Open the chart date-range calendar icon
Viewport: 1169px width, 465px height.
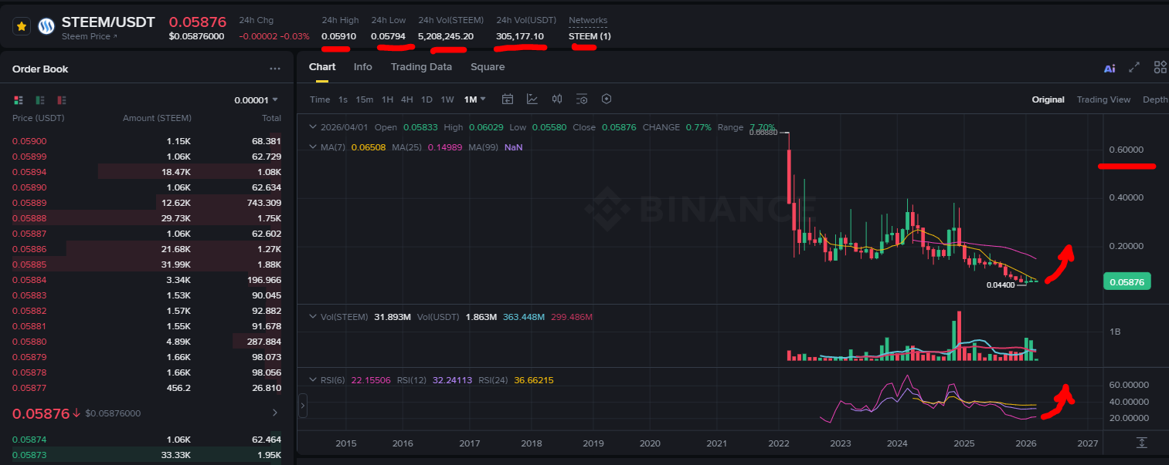[x=508, y=99]
